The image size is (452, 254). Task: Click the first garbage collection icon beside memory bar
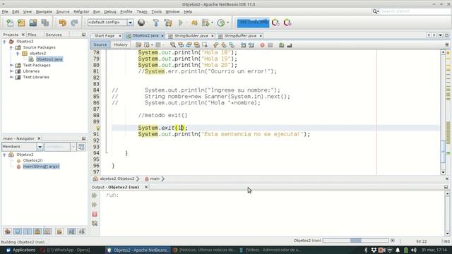(275, 23)
